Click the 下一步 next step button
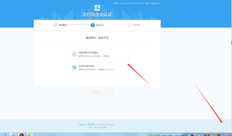Viewport: 232px width, 136px height. point(97,92)
